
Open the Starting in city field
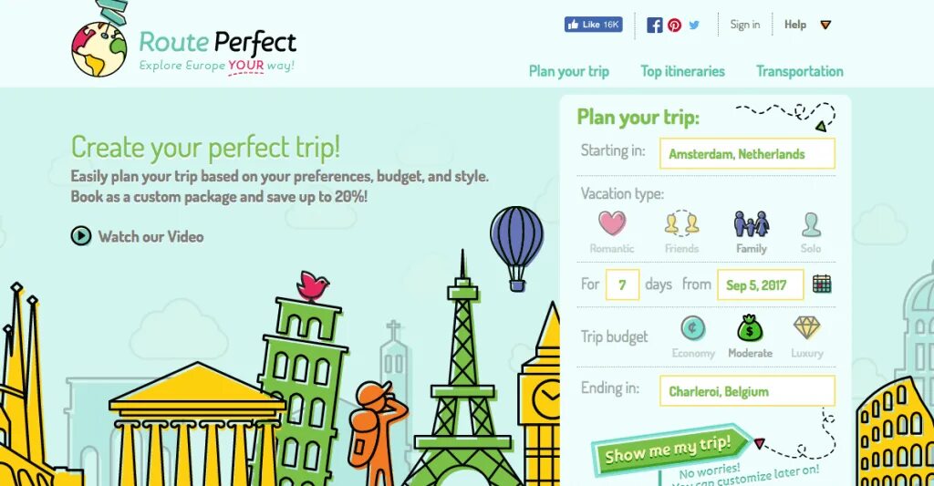tap(747, 154)
